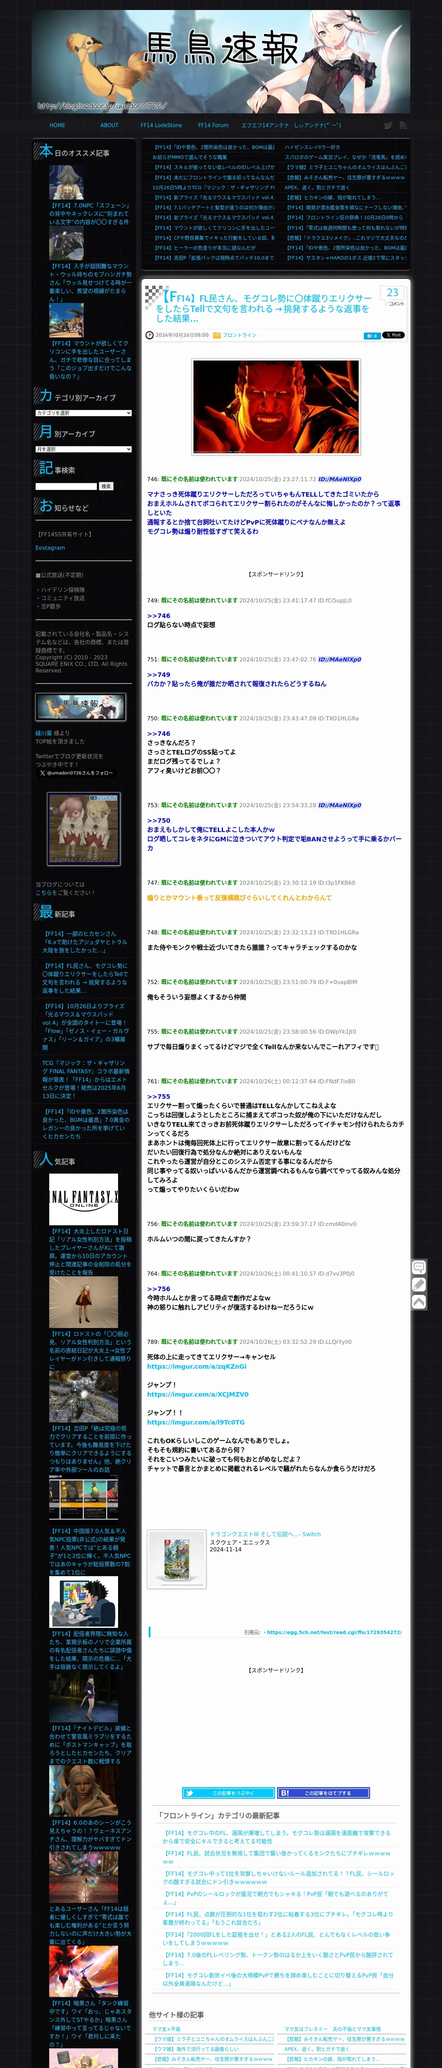Open top feed link ハイゼンスレイIIラー好き
The width and height of the screenshot is (442, 2068).
(311, 148)
